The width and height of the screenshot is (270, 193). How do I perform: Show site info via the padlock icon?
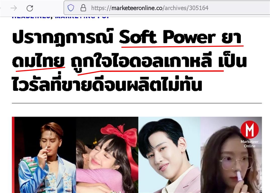point(83,8)
